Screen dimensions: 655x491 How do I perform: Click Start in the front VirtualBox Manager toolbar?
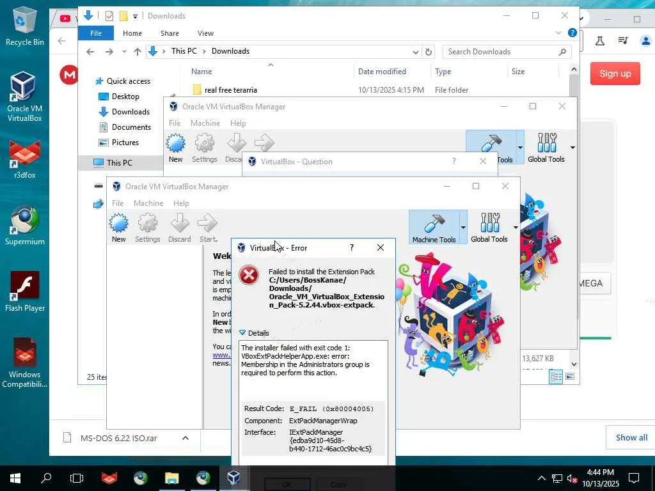pyautogui.click(x=208, y=228)
